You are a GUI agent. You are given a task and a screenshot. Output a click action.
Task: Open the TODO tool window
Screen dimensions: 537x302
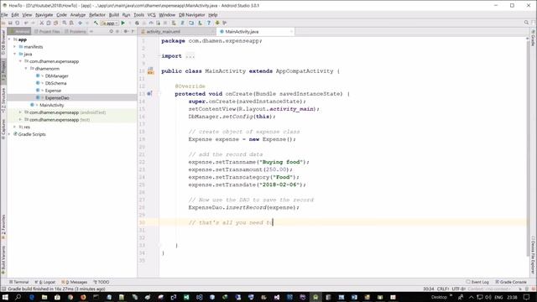click(102, 282)
